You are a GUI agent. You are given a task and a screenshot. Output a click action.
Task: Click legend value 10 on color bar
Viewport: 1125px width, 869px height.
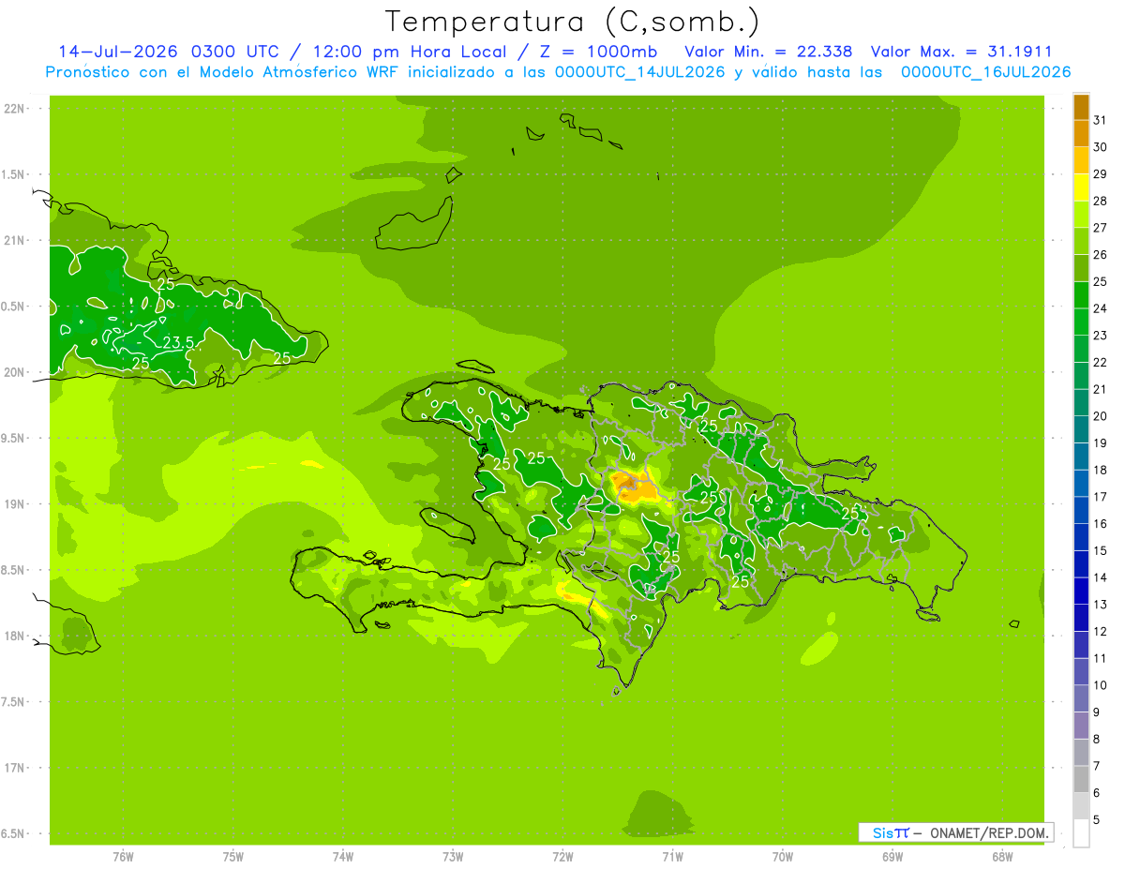click(x=1101, y=685)
